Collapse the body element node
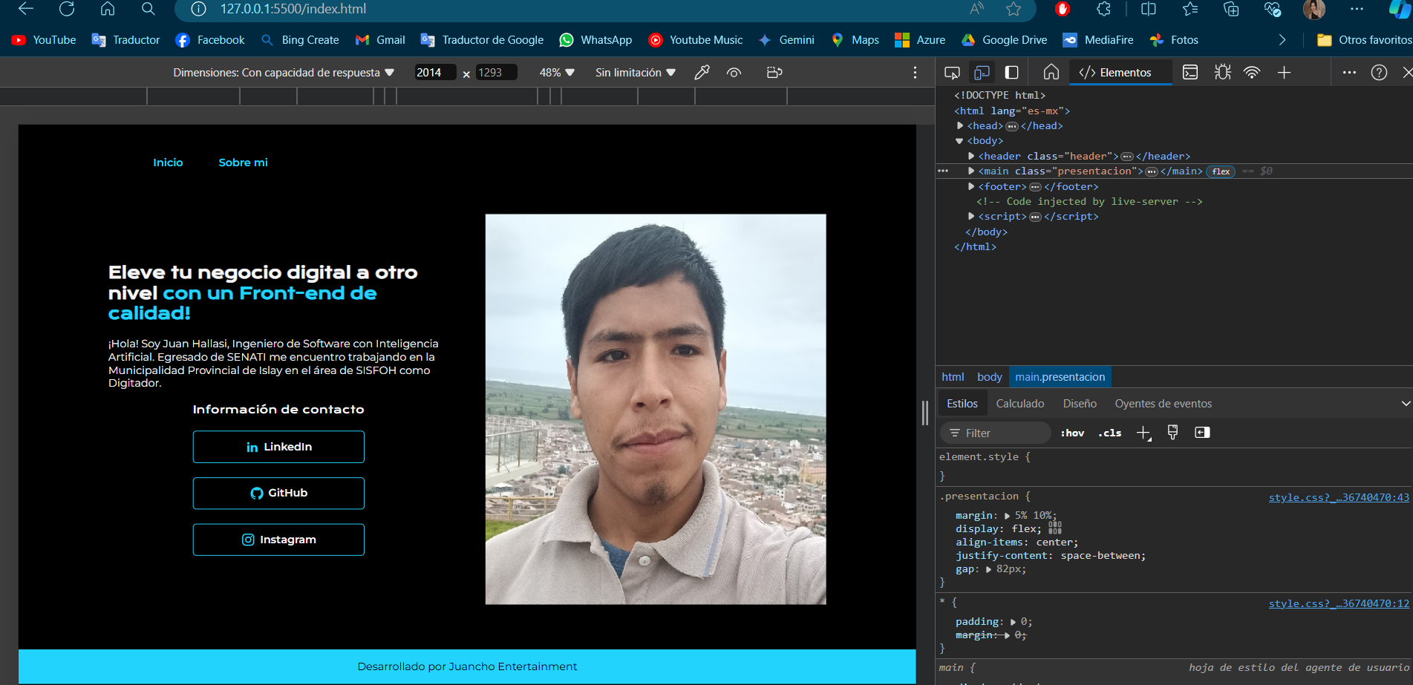The height and width of the screenshot is (685, 1413). tap(959, 141)
